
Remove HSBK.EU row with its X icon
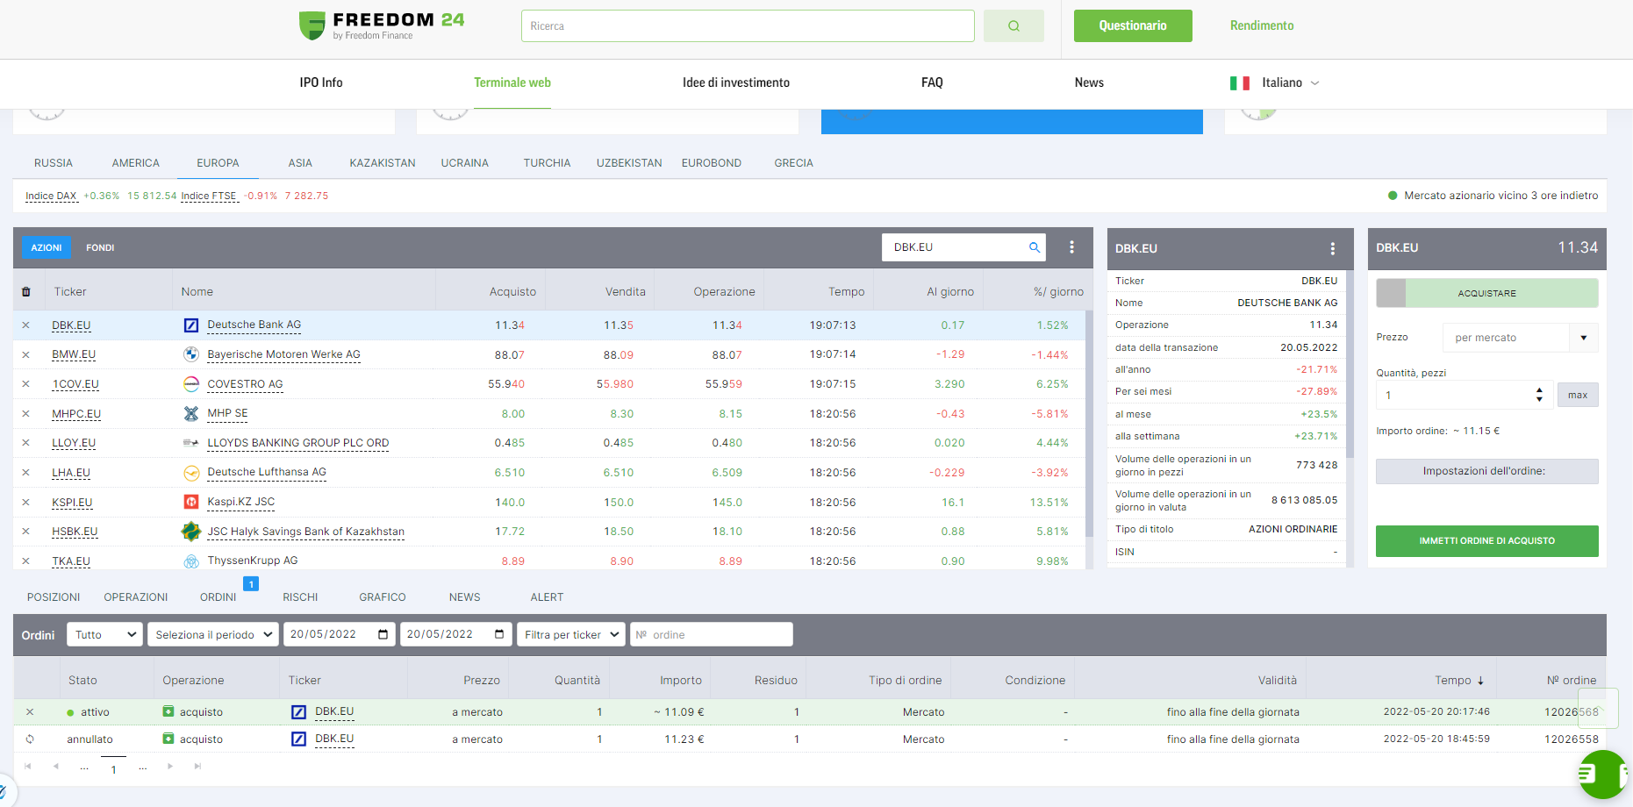point(26,532)
